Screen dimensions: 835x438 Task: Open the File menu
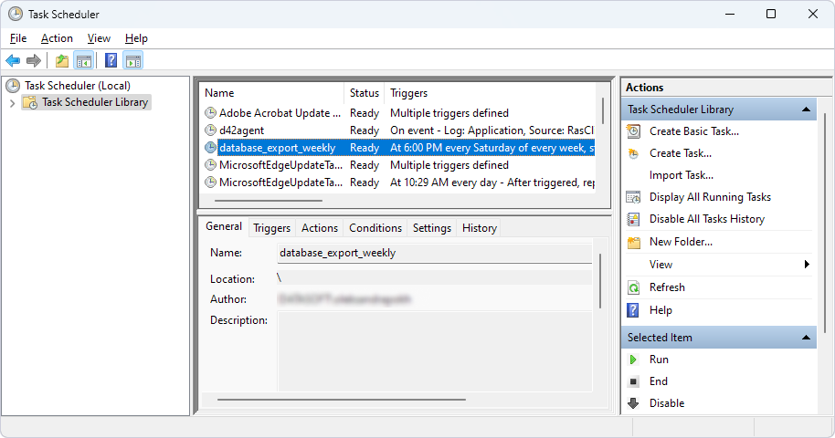point(18,38)
